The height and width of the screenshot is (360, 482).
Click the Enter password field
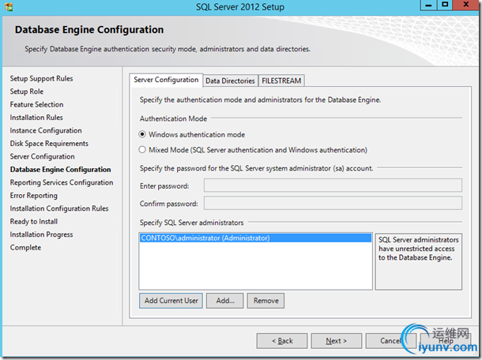click(x=333, y=186)
